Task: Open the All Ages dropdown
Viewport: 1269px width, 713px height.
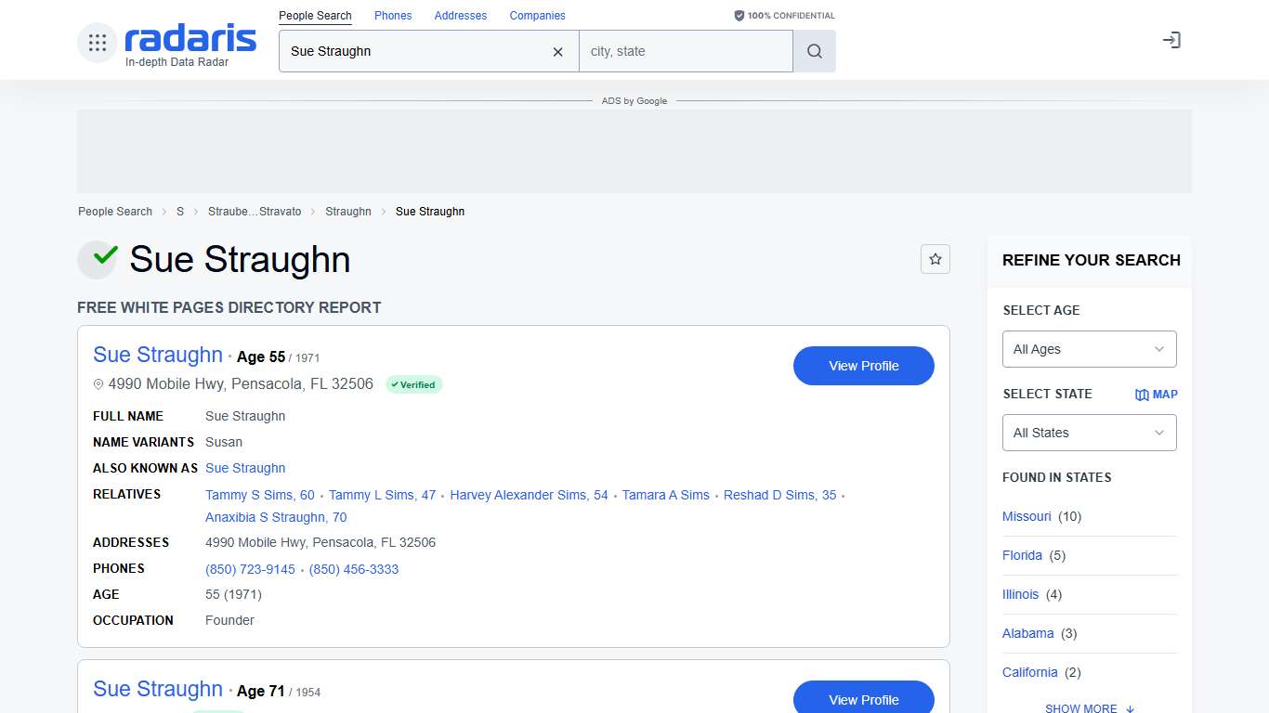Action: (1089, 349)
